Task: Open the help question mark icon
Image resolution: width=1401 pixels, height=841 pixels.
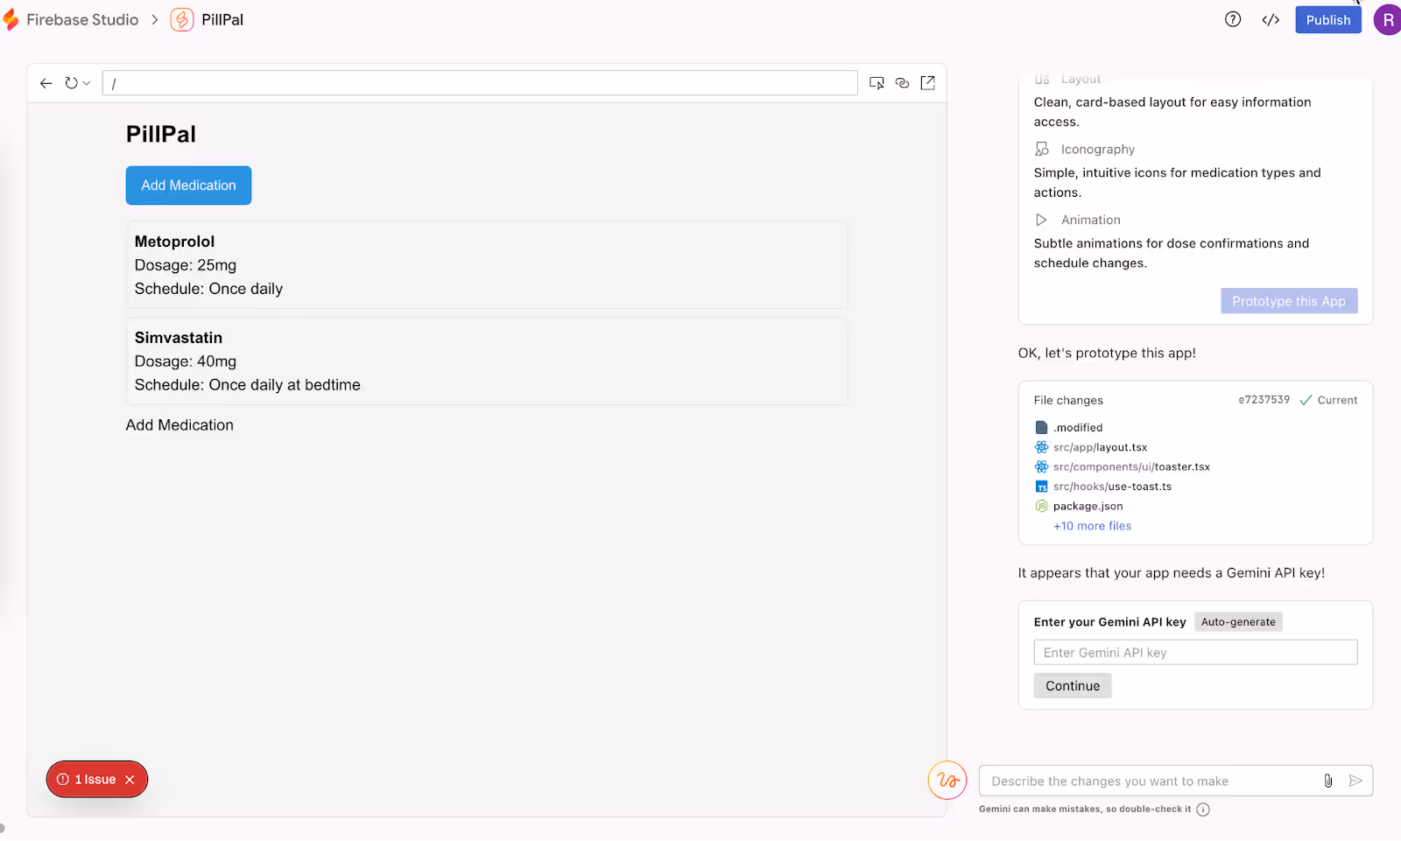Action: [1232, 19]
